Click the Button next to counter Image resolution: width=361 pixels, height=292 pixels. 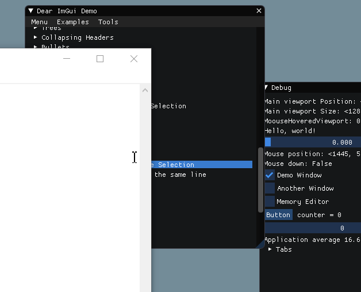point(279,215)
